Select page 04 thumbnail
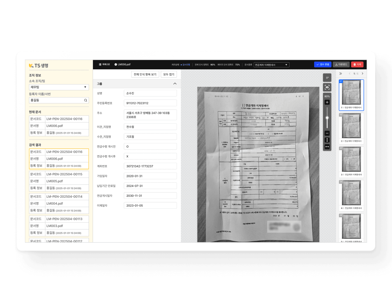The image size is (392, 302). point(351,196)
